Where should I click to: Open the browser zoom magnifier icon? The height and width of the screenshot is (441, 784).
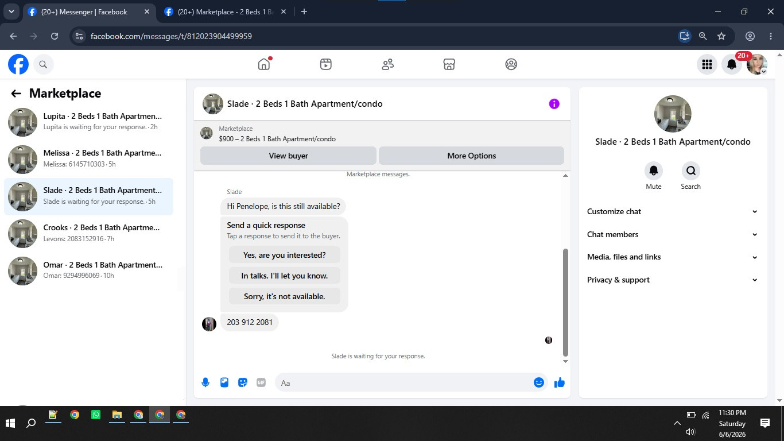pos(703,36)
